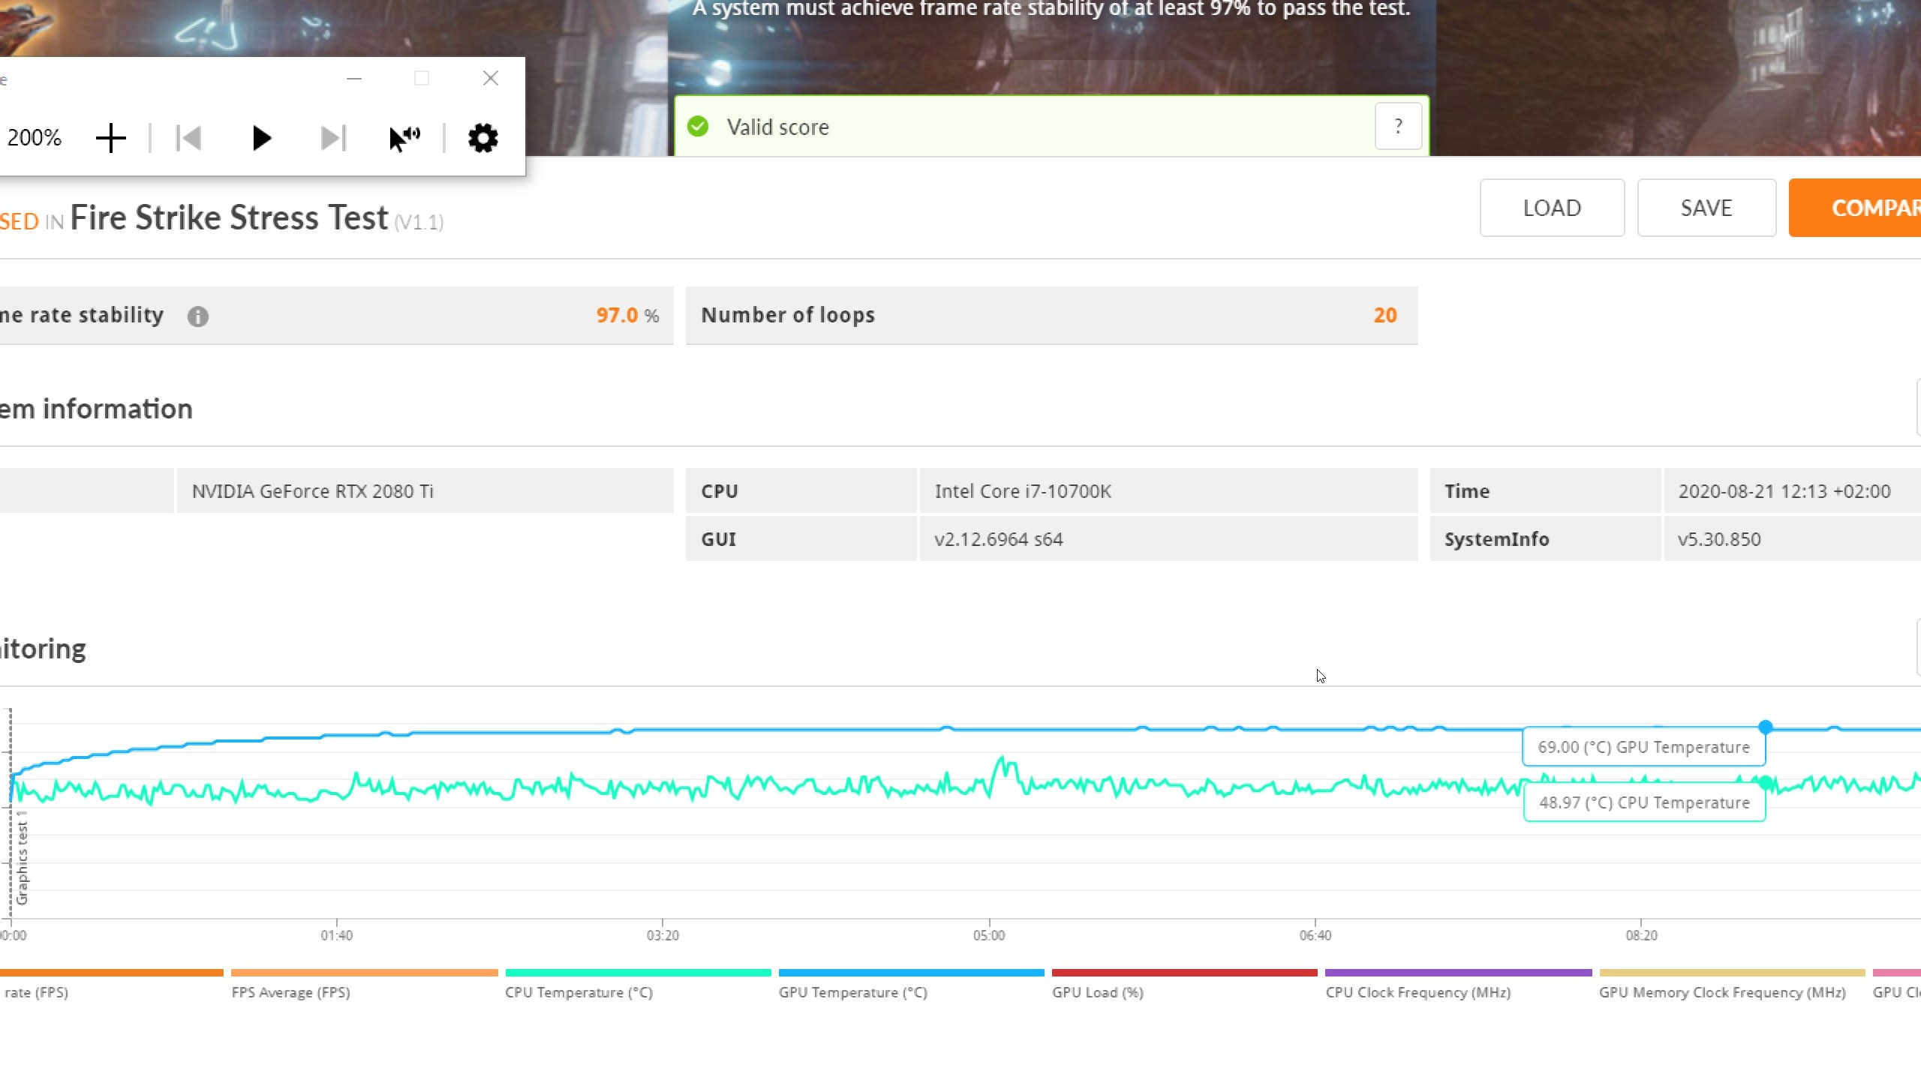Select Intel Core i7-10700K cell
The width and height of the screenshot is (1921, 1080).
pos(1168,491)
